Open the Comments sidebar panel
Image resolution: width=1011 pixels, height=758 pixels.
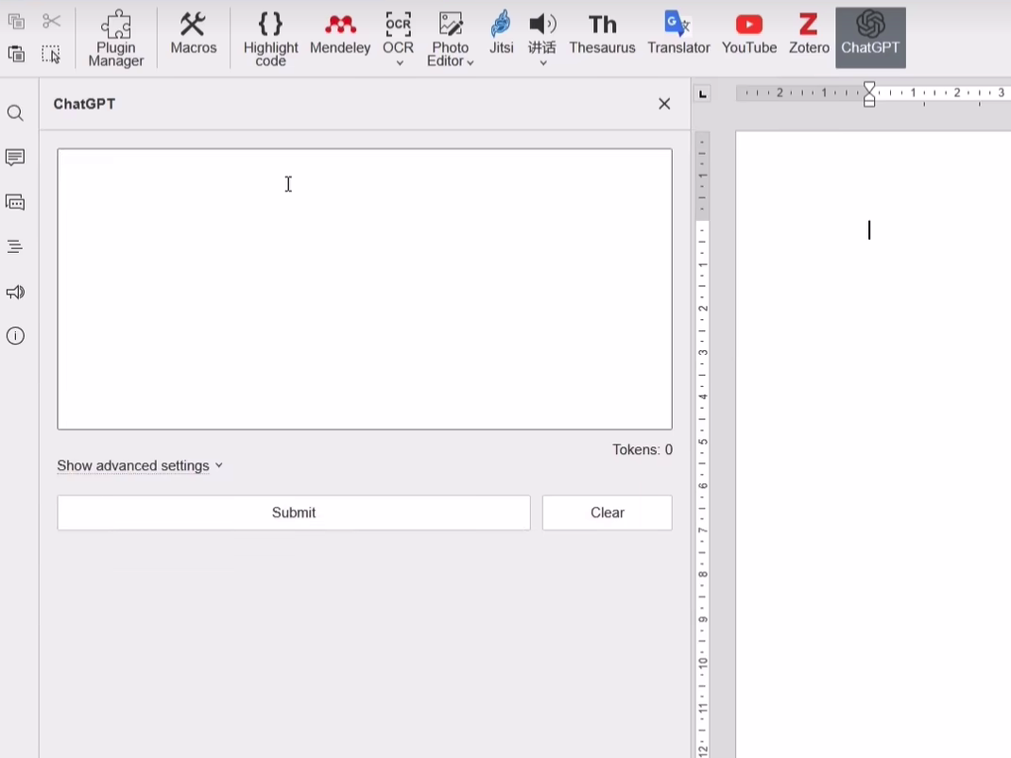(15, 158)
